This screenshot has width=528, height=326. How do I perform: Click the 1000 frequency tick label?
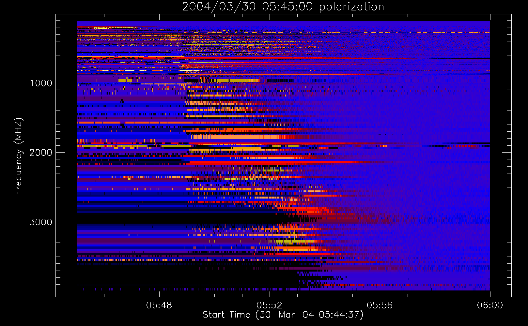click(x=41, y=83)
